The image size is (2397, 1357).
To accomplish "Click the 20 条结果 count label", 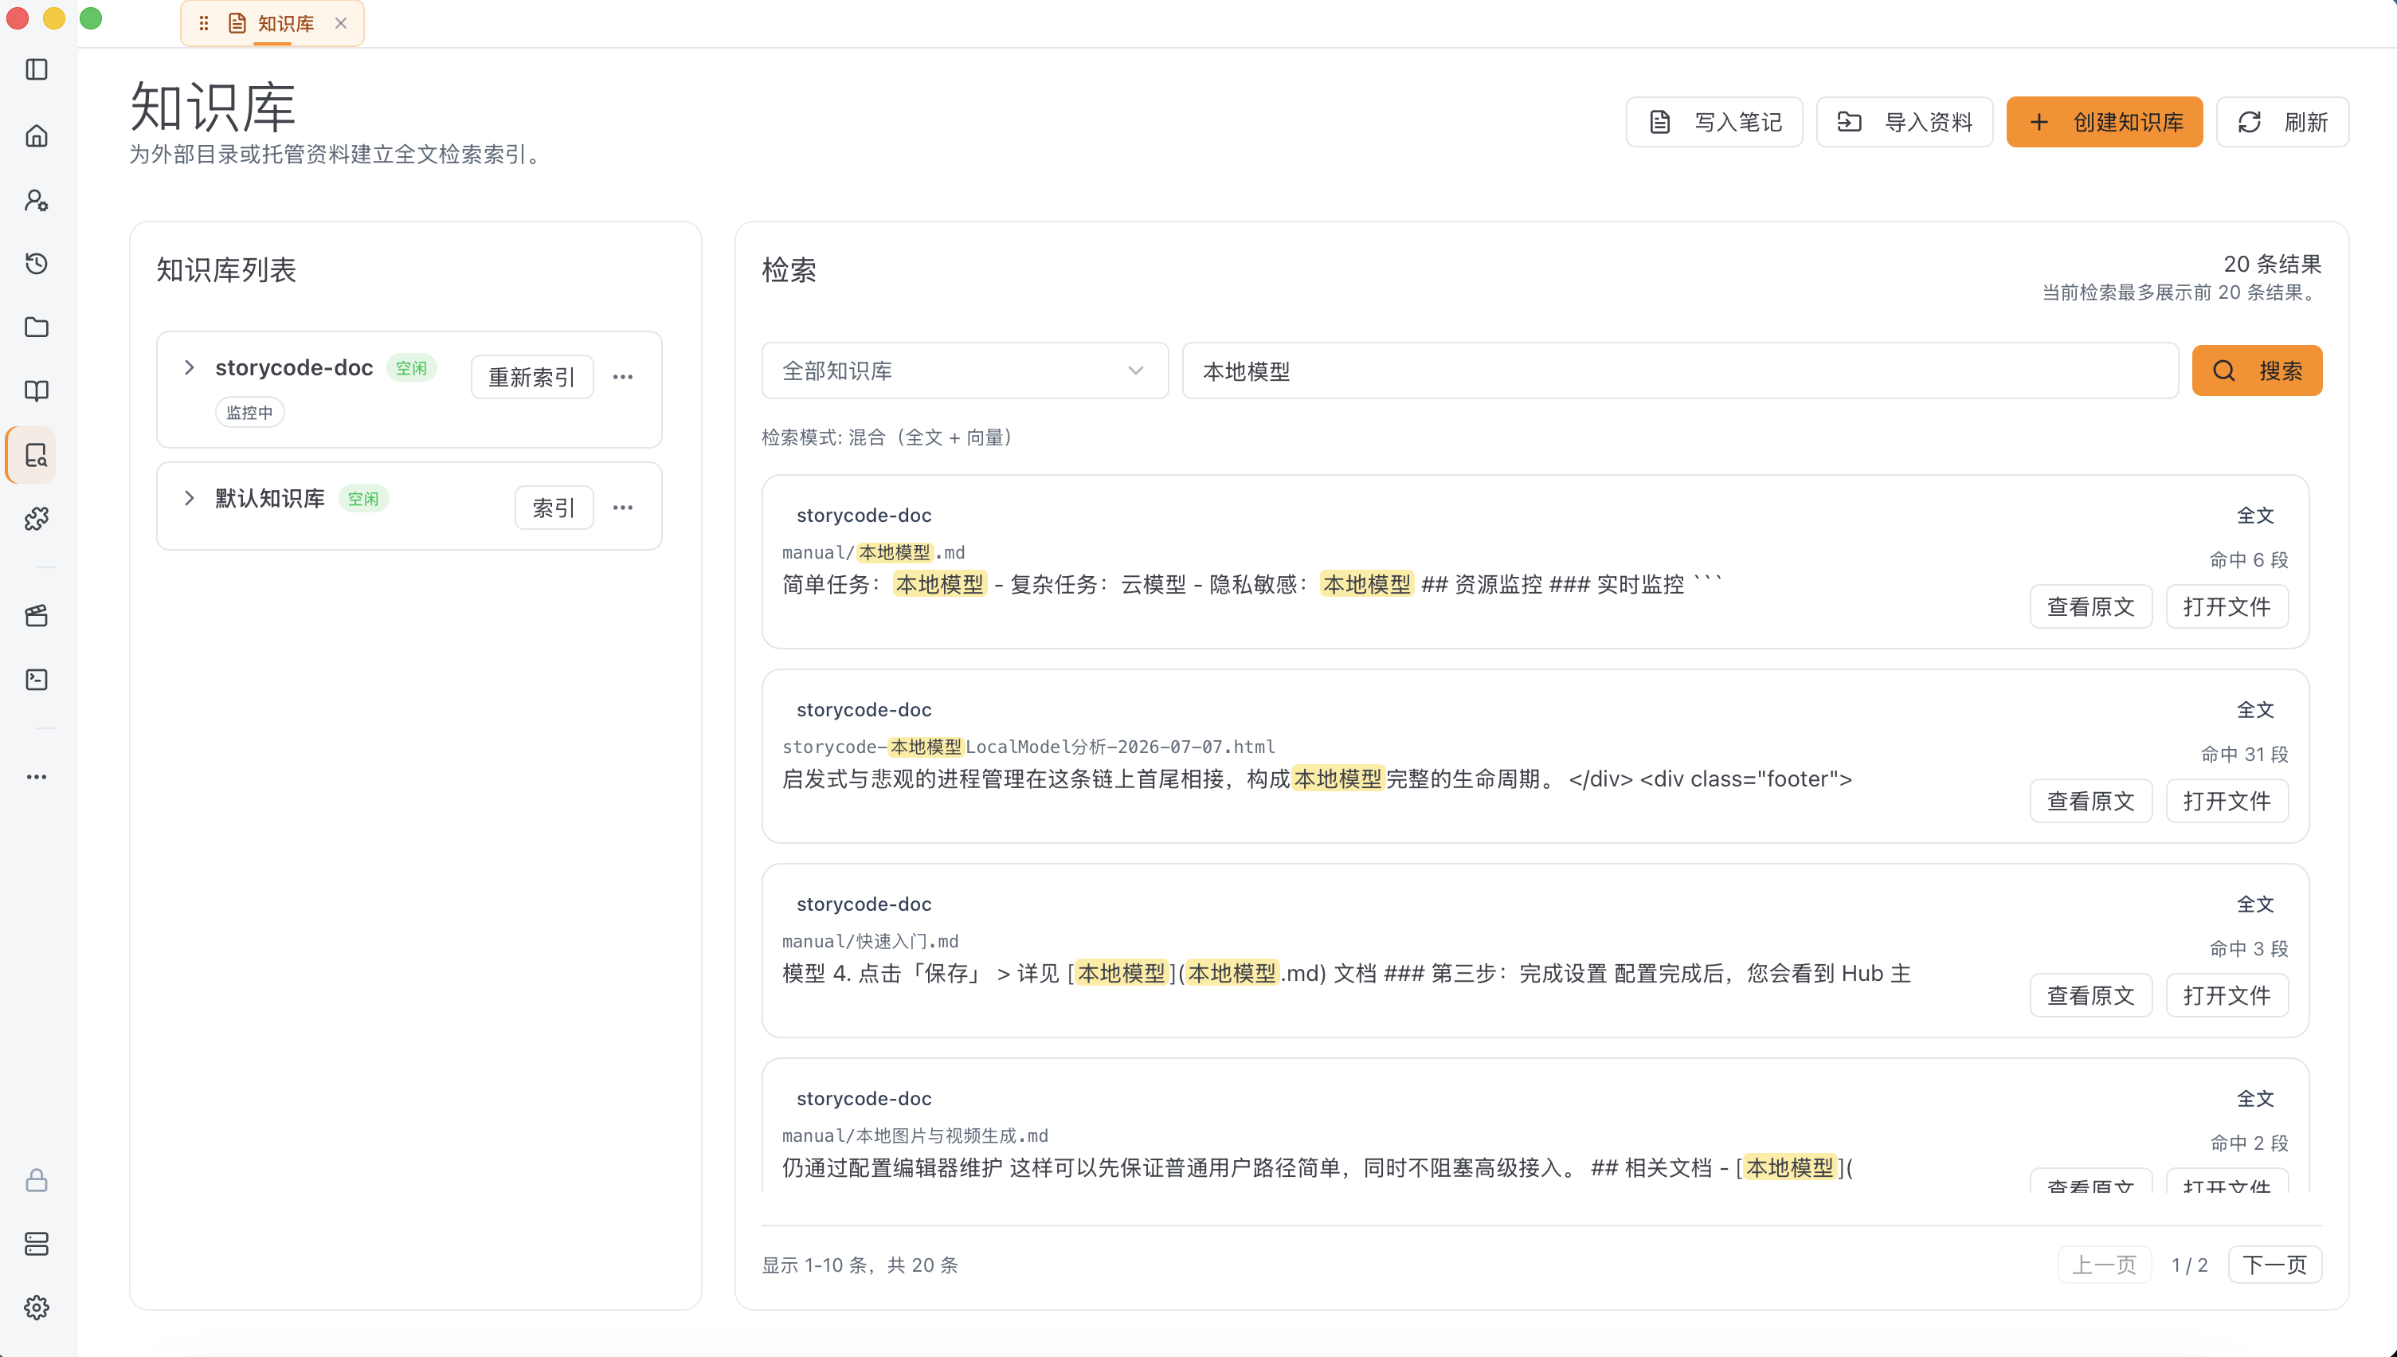I will pos(2272,264).
